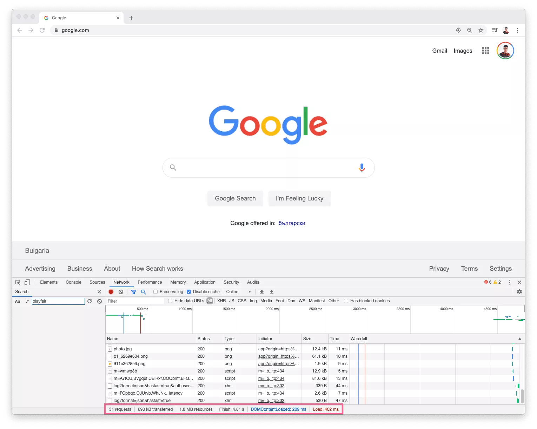Toggle the device toolbar icon
The width and height of the screenshot is (537, 429).
27,282
